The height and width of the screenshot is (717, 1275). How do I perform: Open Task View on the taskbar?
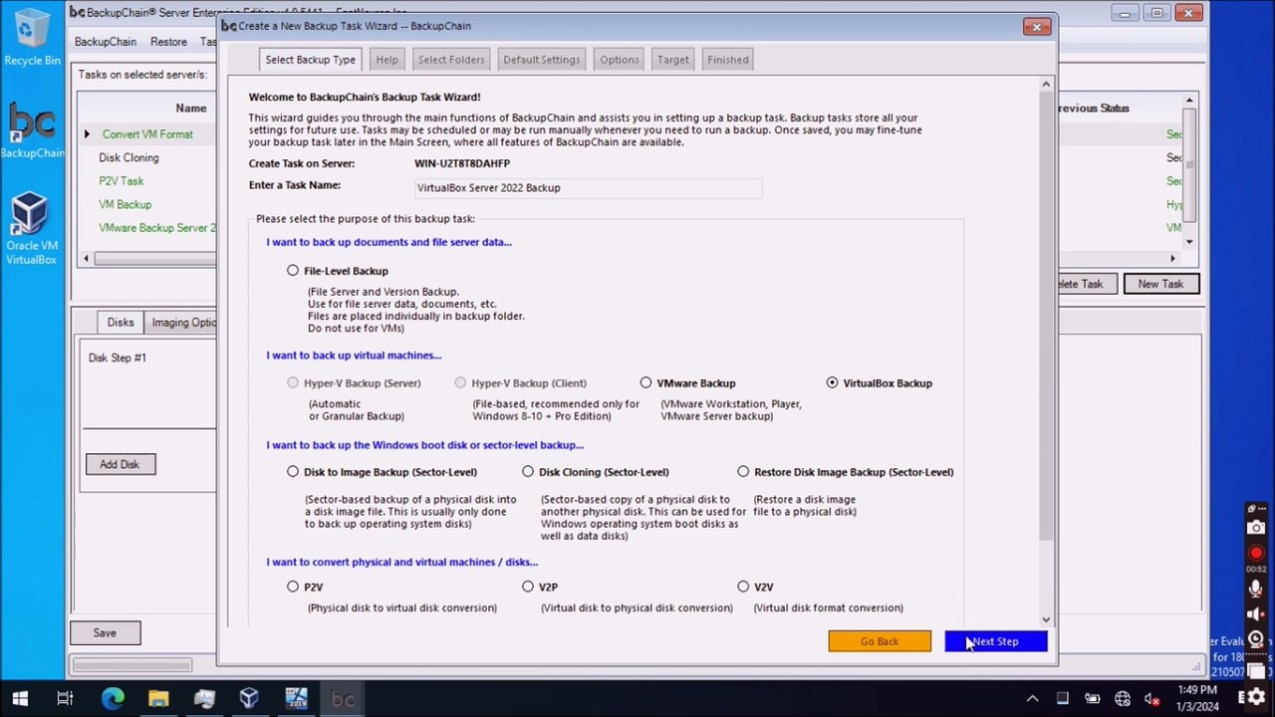tap(65, 698)
